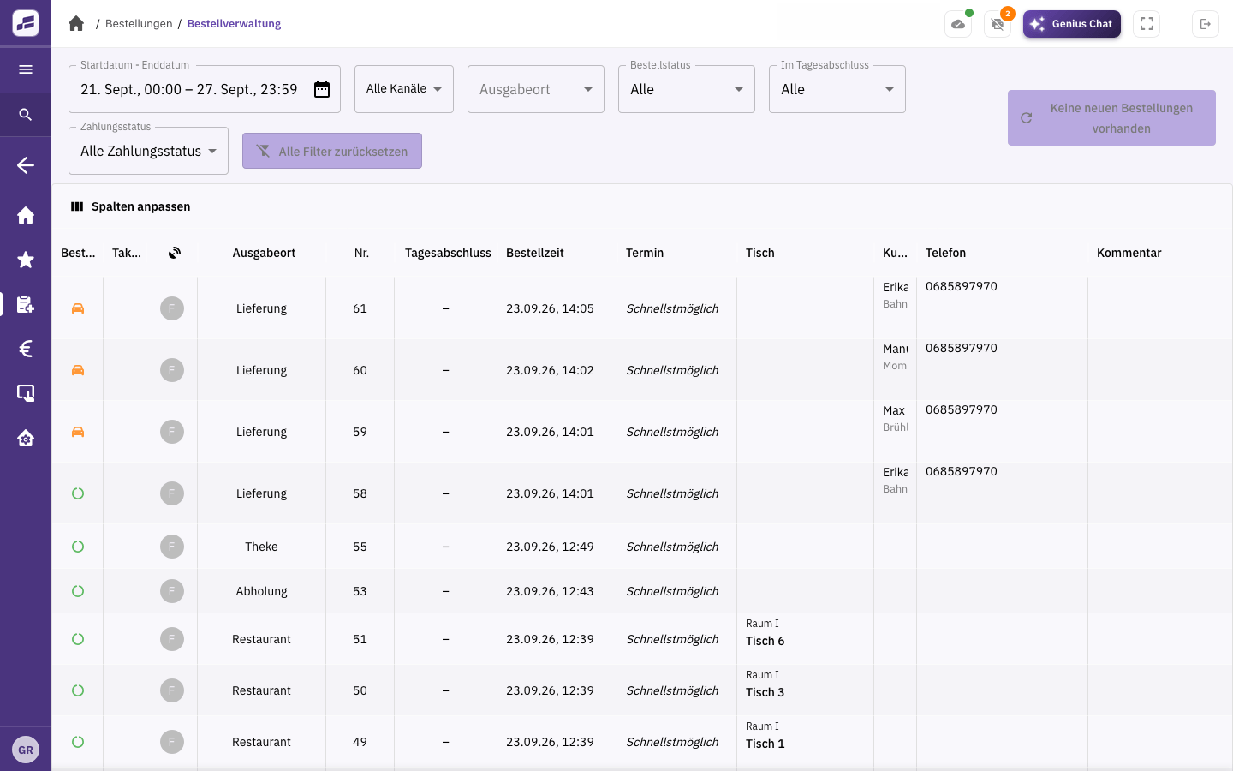Expand the Bestellstatus dropdown

coord(687,89)
